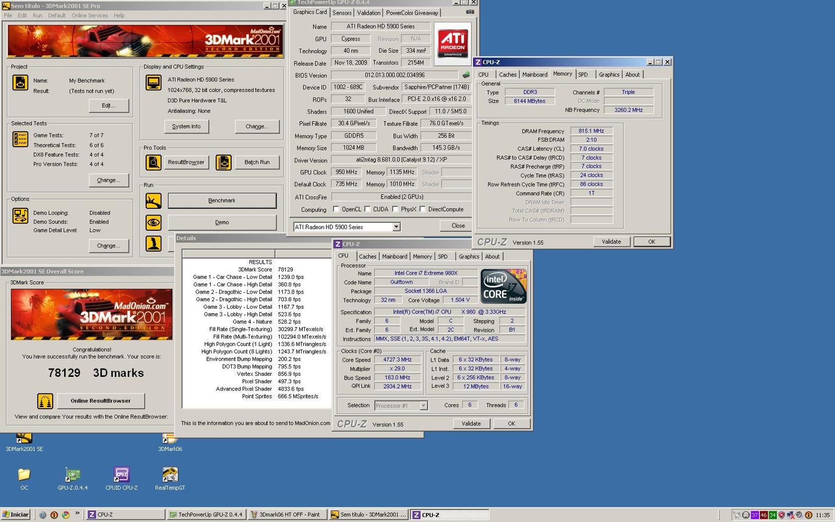Click the Demo button
The width and height of the screenshot is (835, 522).
[x=222, y=222]
